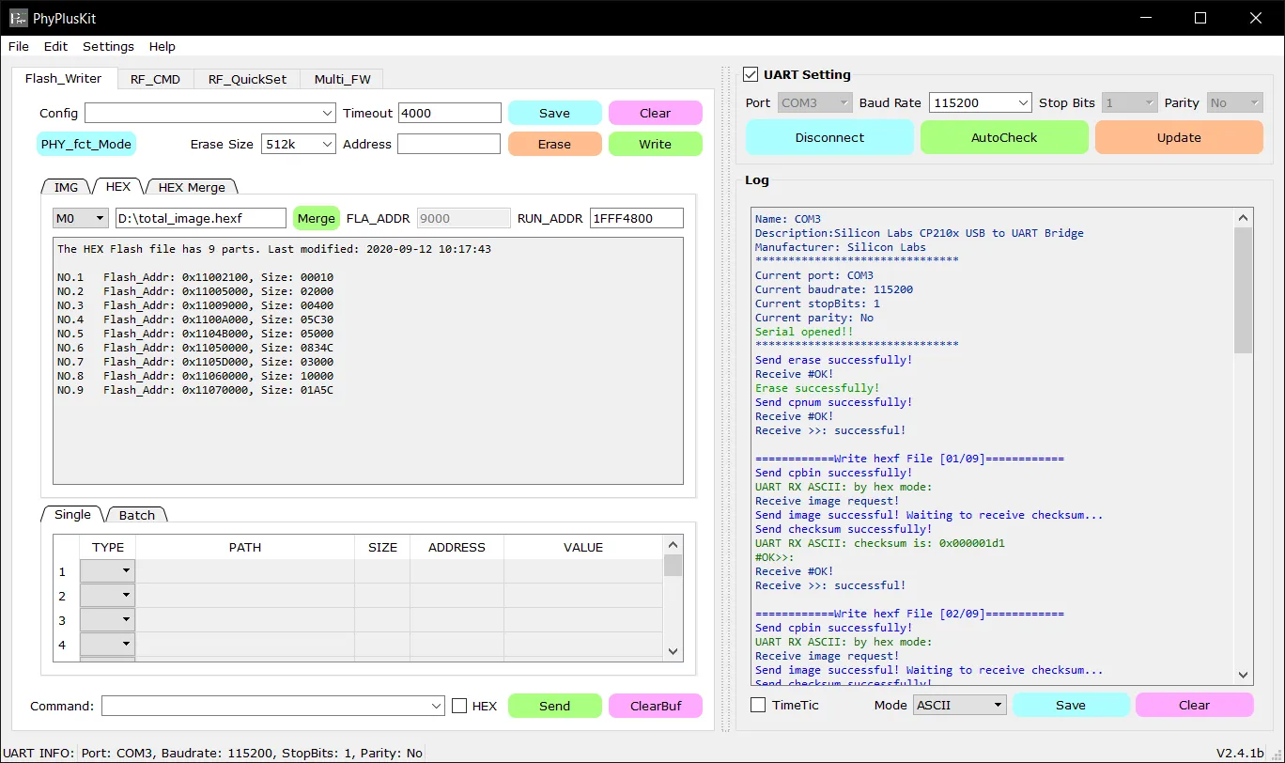The height and width of the screenshot is (763, 1285).
Task: Open the Help menu
Action: (162, 46)
